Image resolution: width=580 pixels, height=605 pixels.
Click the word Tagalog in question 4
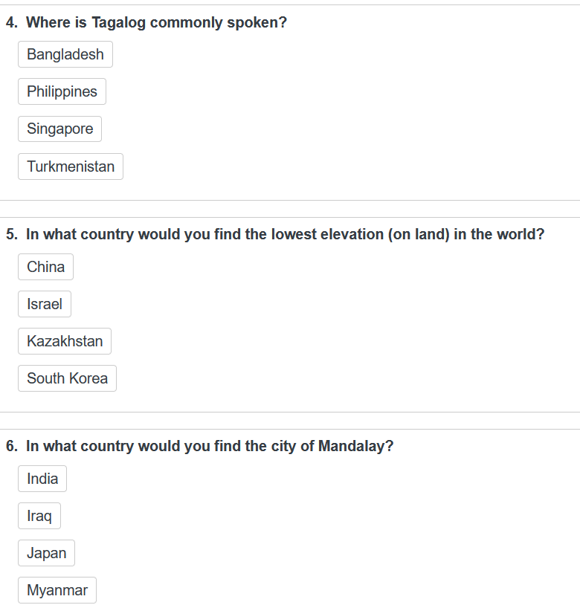point(118,23)
